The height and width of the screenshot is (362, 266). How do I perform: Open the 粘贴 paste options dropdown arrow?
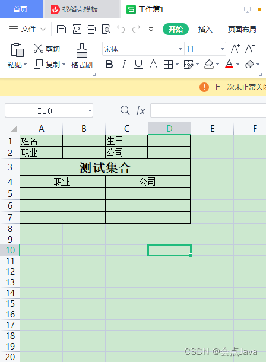pyautogui.click(x=25, y=65)
